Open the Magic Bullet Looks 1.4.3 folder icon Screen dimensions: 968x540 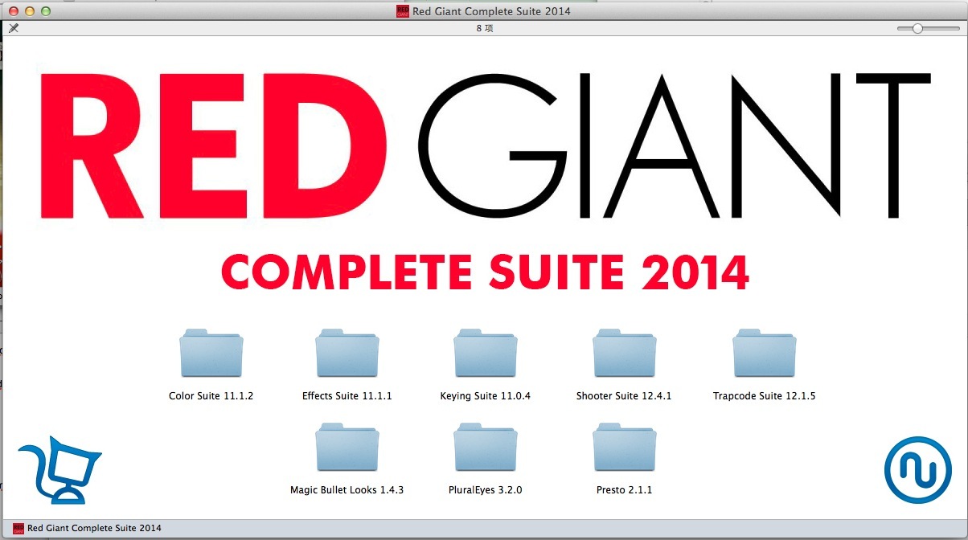(347, 448)
